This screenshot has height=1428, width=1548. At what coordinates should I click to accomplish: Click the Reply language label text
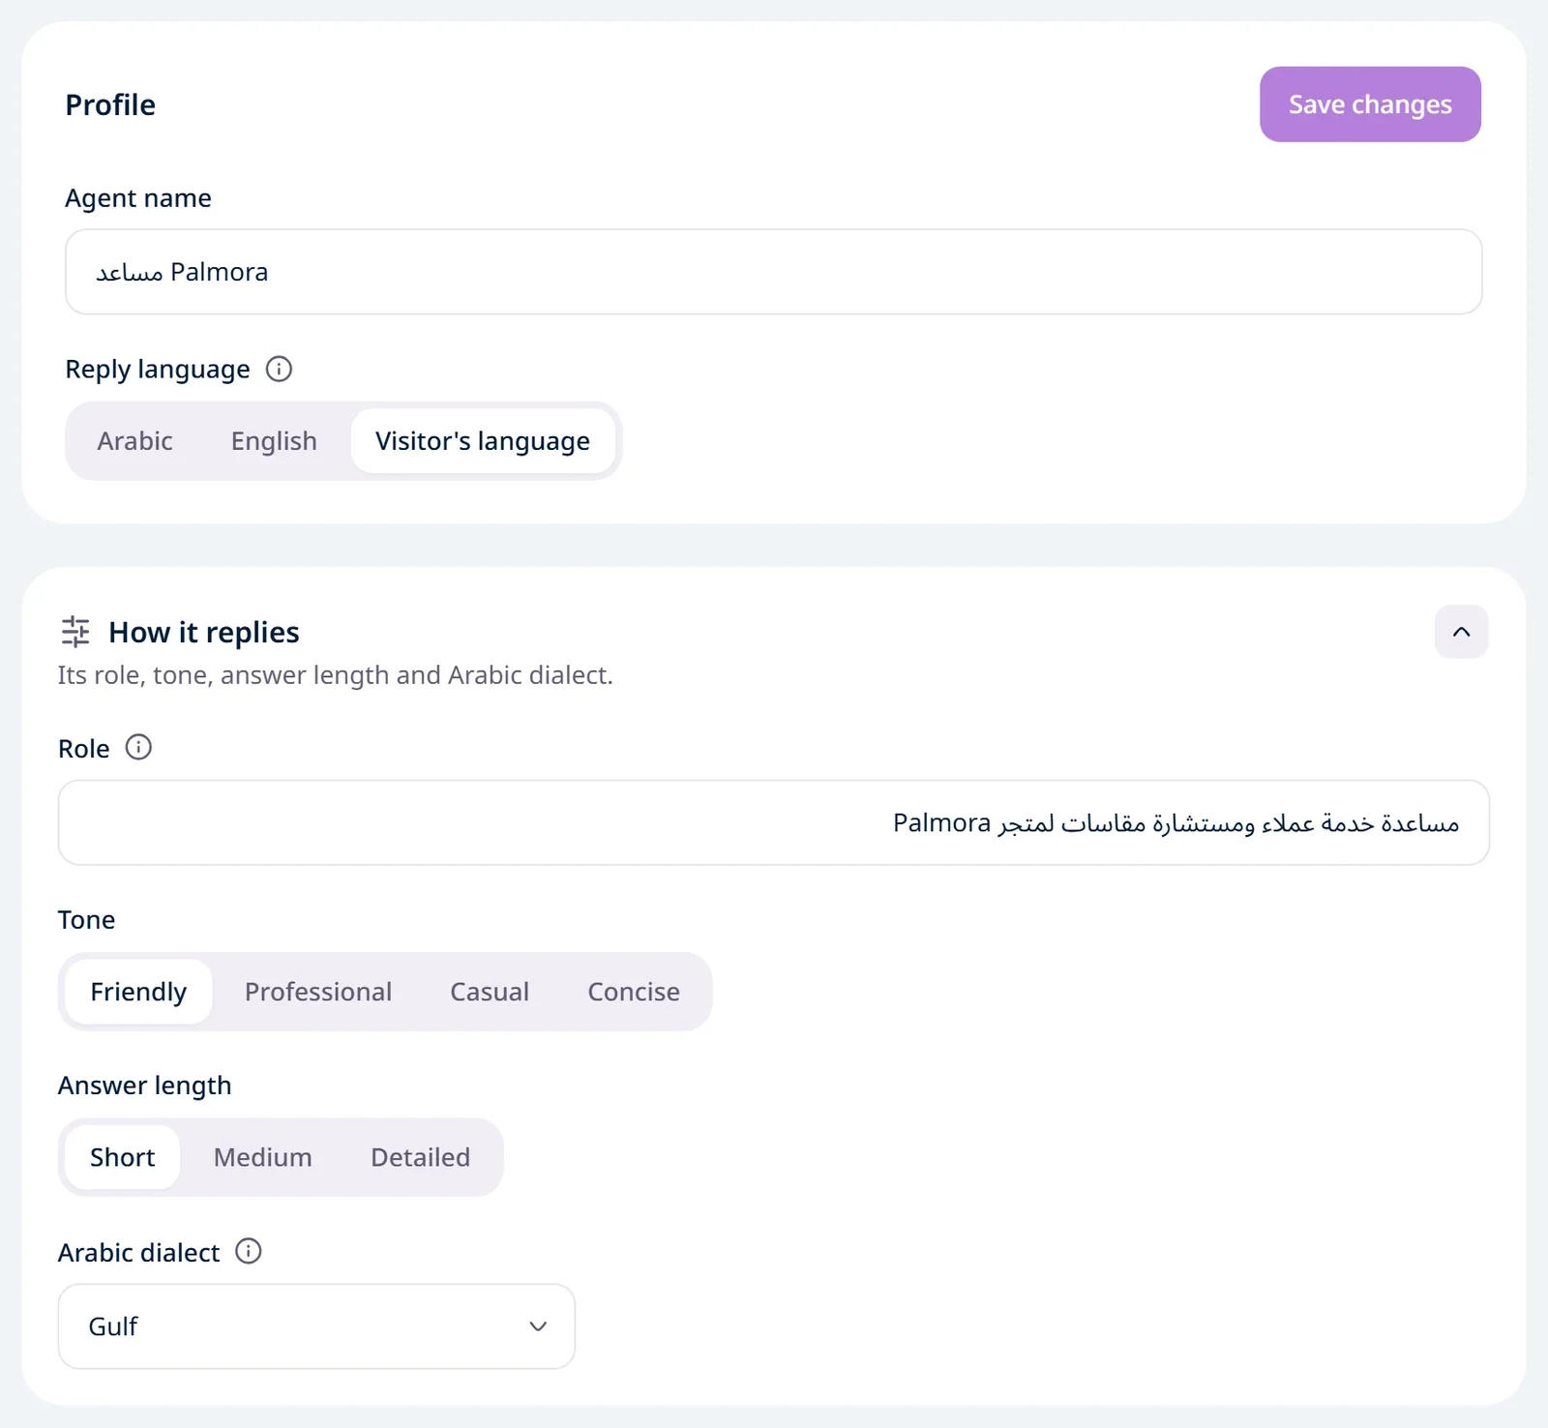[158, 370]
